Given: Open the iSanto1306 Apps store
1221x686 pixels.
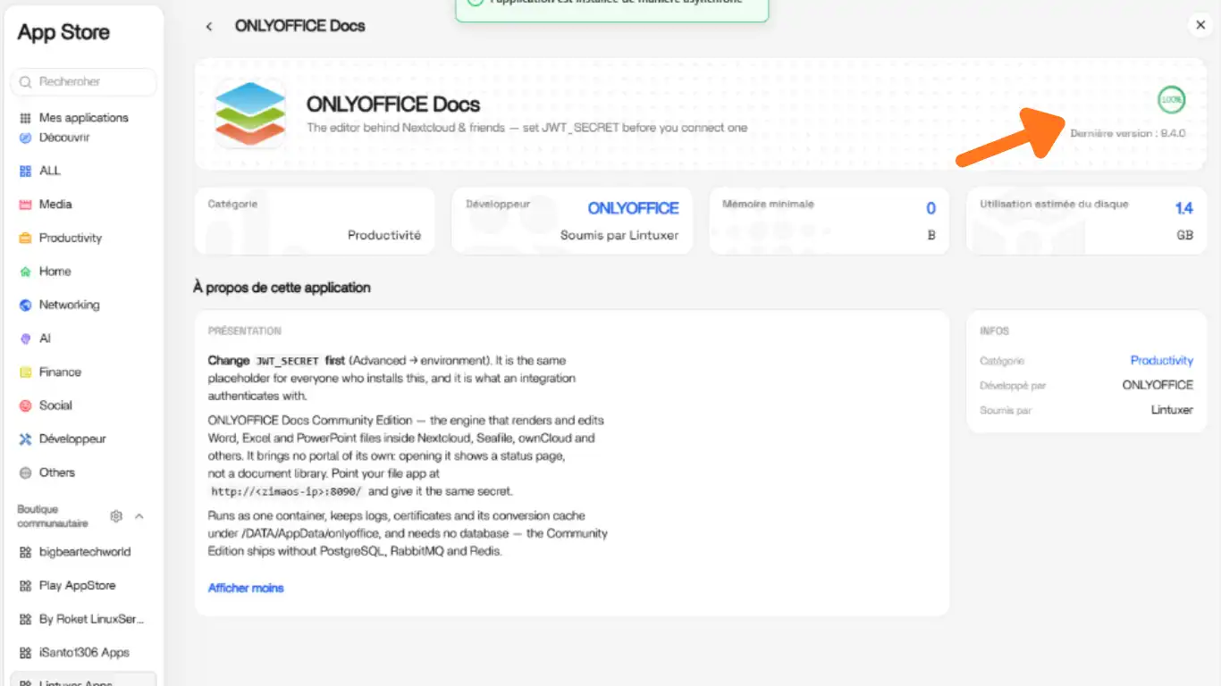Looking at the screenshot, I should 84,653.
